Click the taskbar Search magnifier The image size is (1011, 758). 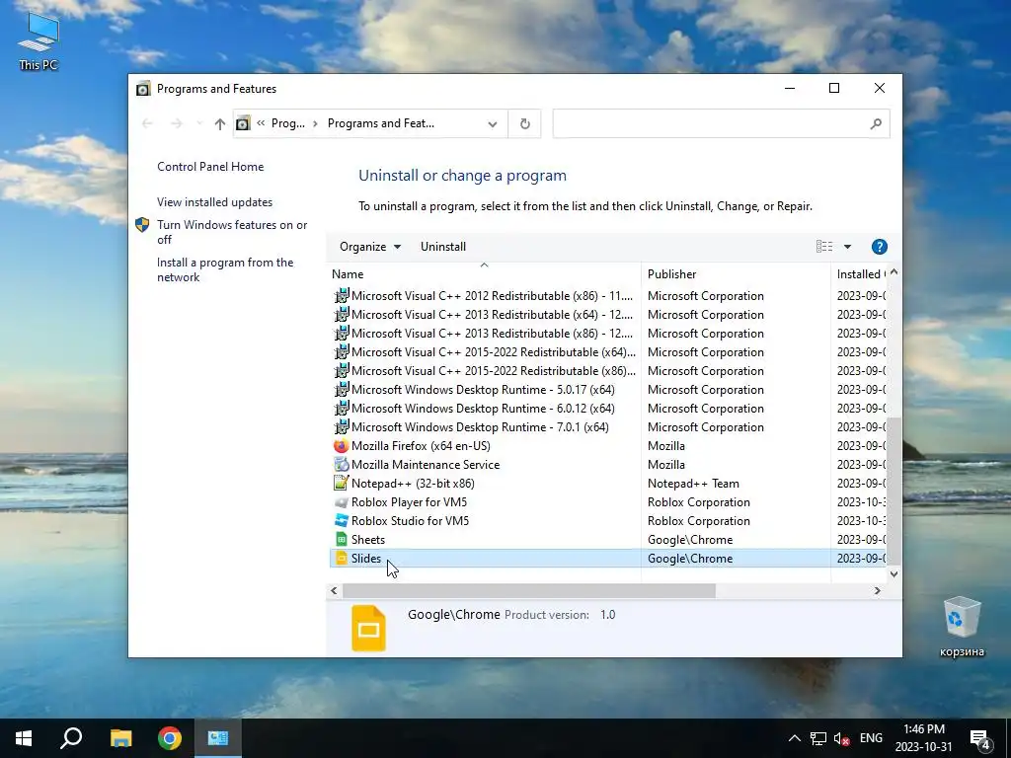pos(71,738)
